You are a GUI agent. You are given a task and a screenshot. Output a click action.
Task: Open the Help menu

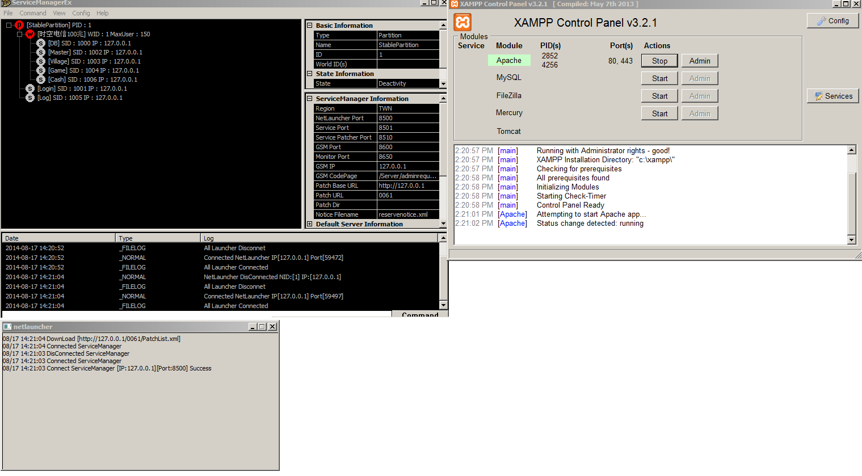point(102,13)
